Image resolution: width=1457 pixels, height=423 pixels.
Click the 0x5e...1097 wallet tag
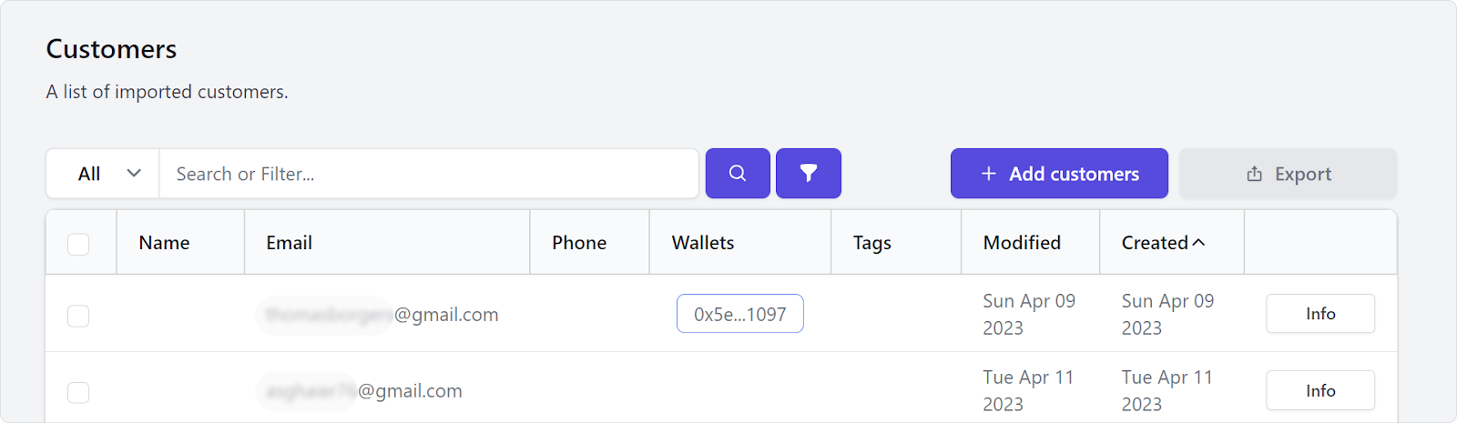[x=739, y=314]
